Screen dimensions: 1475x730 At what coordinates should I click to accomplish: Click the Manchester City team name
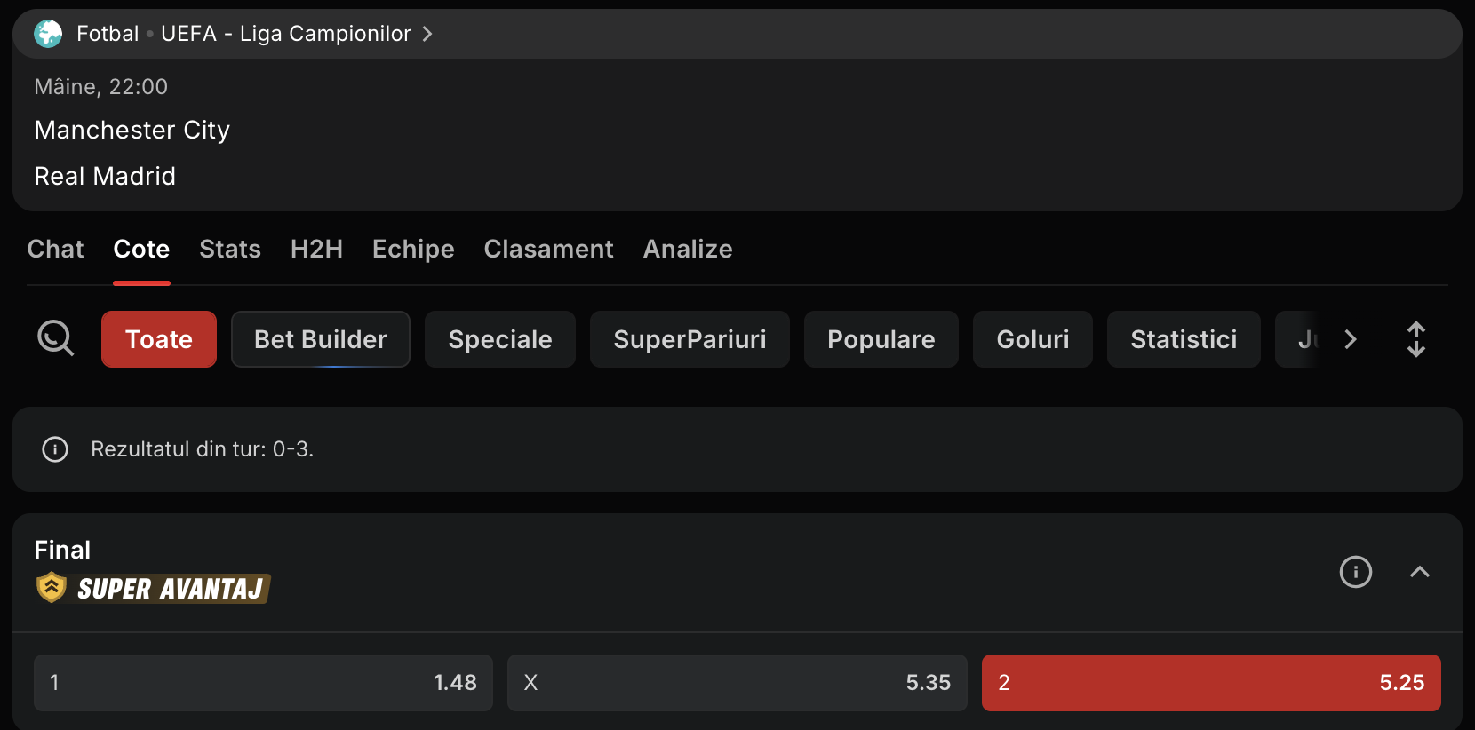coord(132,131)
